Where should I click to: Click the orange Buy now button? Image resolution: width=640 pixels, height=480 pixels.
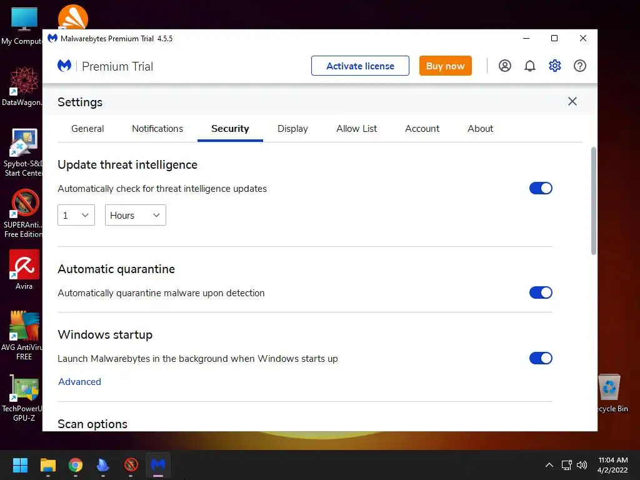[x=445, y=66]
